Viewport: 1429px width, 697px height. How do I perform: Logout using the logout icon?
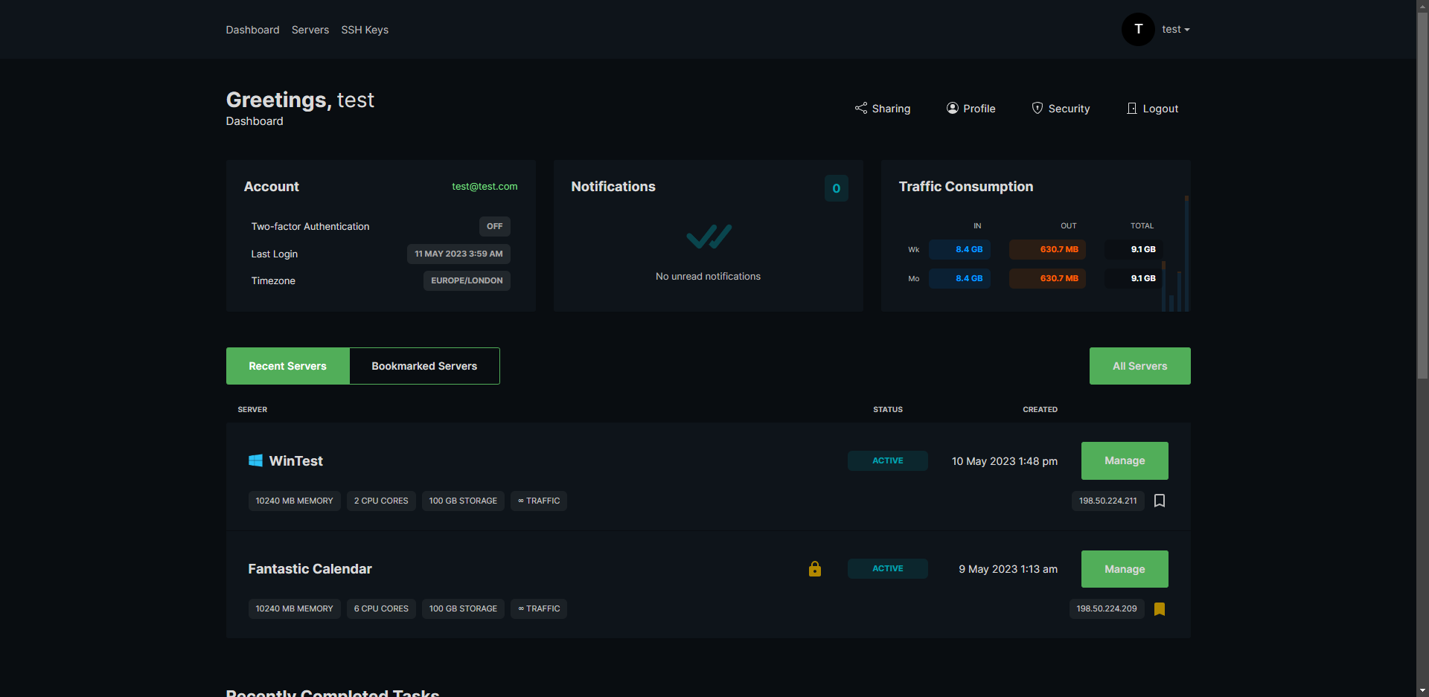point(1132,108)
